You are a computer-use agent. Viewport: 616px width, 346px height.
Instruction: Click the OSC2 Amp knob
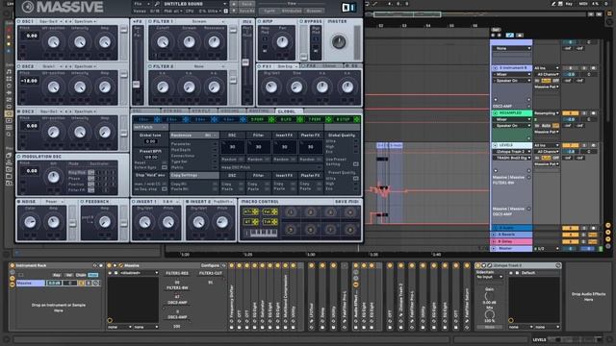[x=105, y=87]
